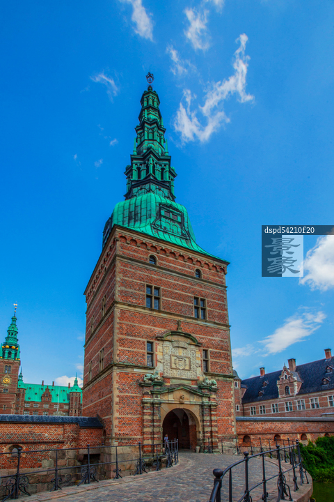Click the watermark ID text dspd54210f20
The height and width of the screenshot is (502, 334).
(289, 230)
